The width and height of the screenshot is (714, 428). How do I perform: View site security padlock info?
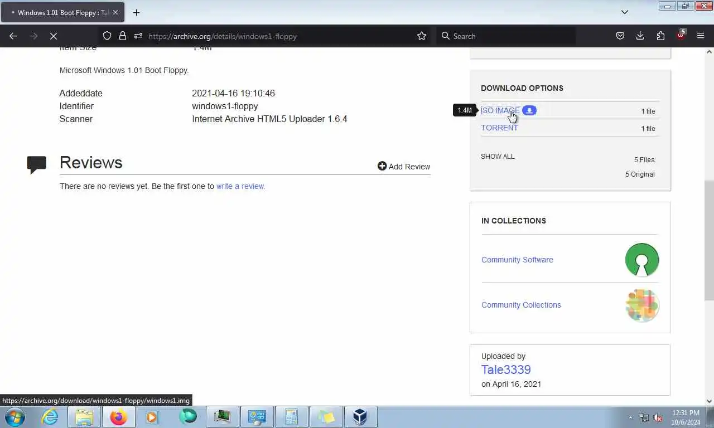(x=123, y=36)
